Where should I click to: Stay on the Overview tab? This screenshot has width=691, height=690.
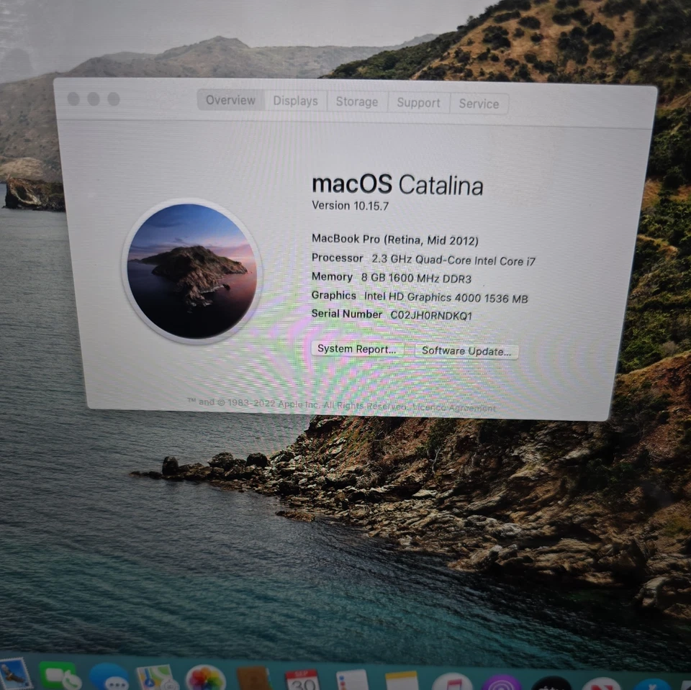pos(230,100)
